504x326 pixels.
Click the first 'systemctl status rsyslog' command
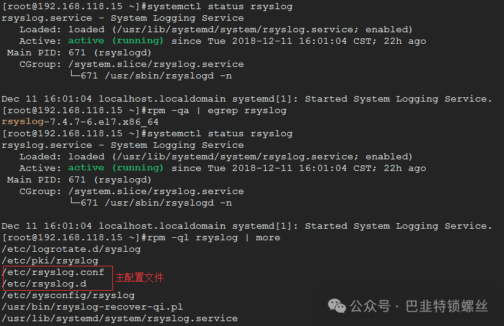point(220,7)
